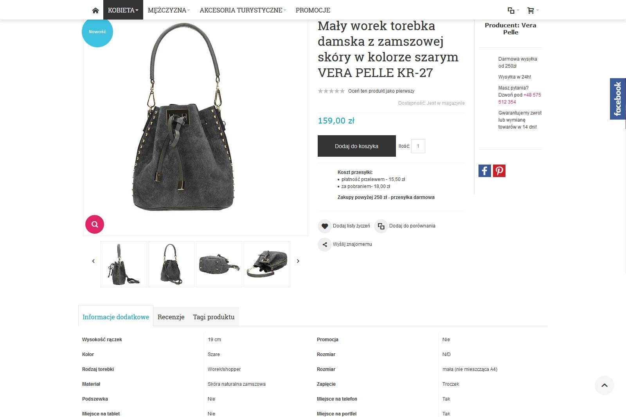Click the Wyślij znajomemu share icon
The image size is (626, 417).
324,244
